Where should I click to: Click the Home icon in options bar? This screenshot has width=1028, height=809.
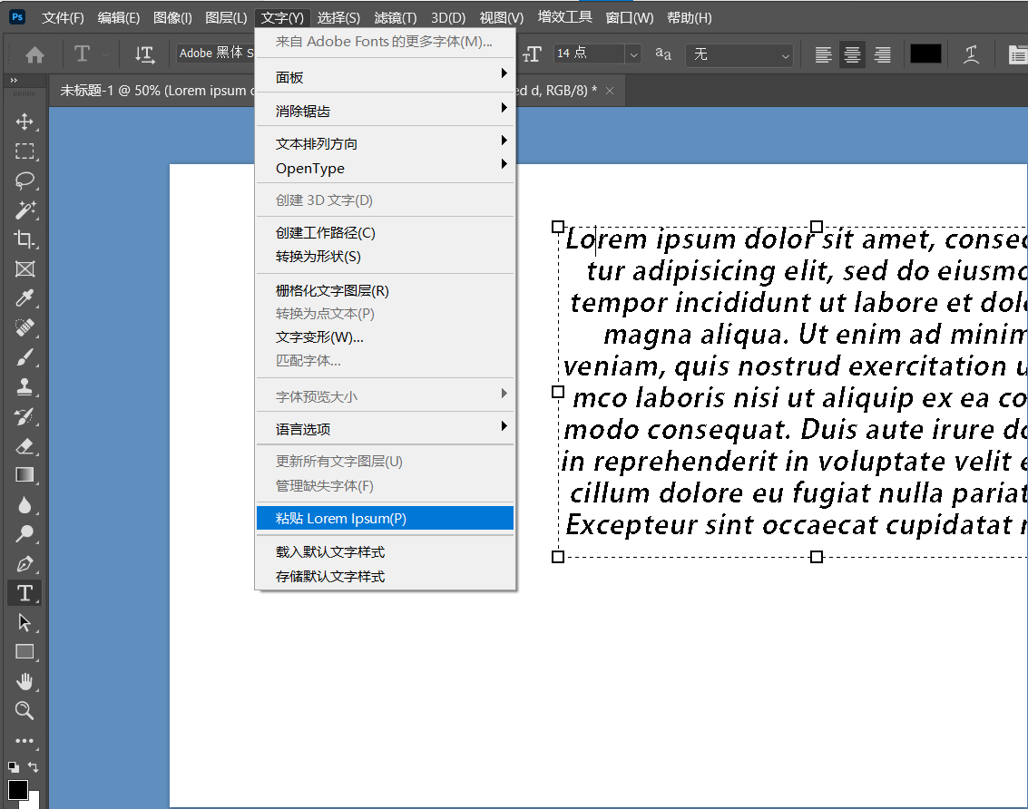[x=34, y=54]
